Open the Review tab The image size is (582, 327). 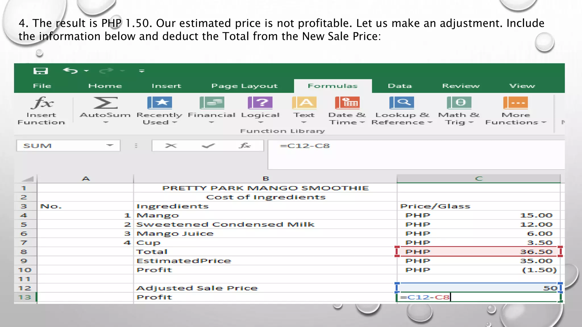coord(461,86)
